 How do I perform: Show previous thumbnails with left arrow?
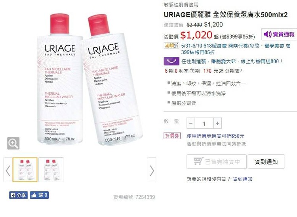pos(8,170)
